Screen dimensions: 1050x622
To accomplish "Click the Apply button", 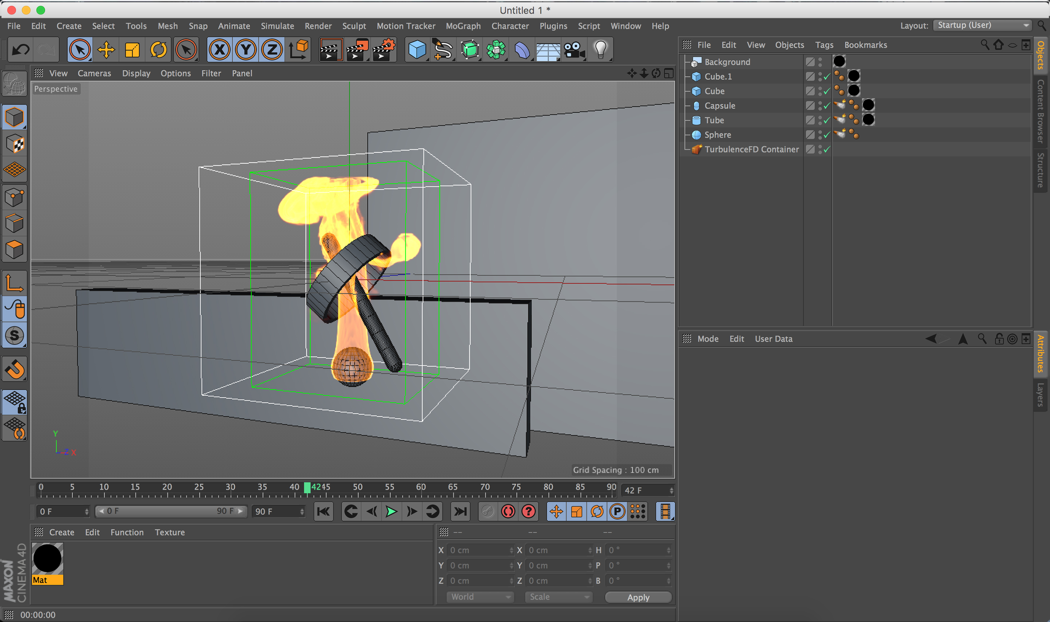I will pyautogui.click(x=638, y=597).
